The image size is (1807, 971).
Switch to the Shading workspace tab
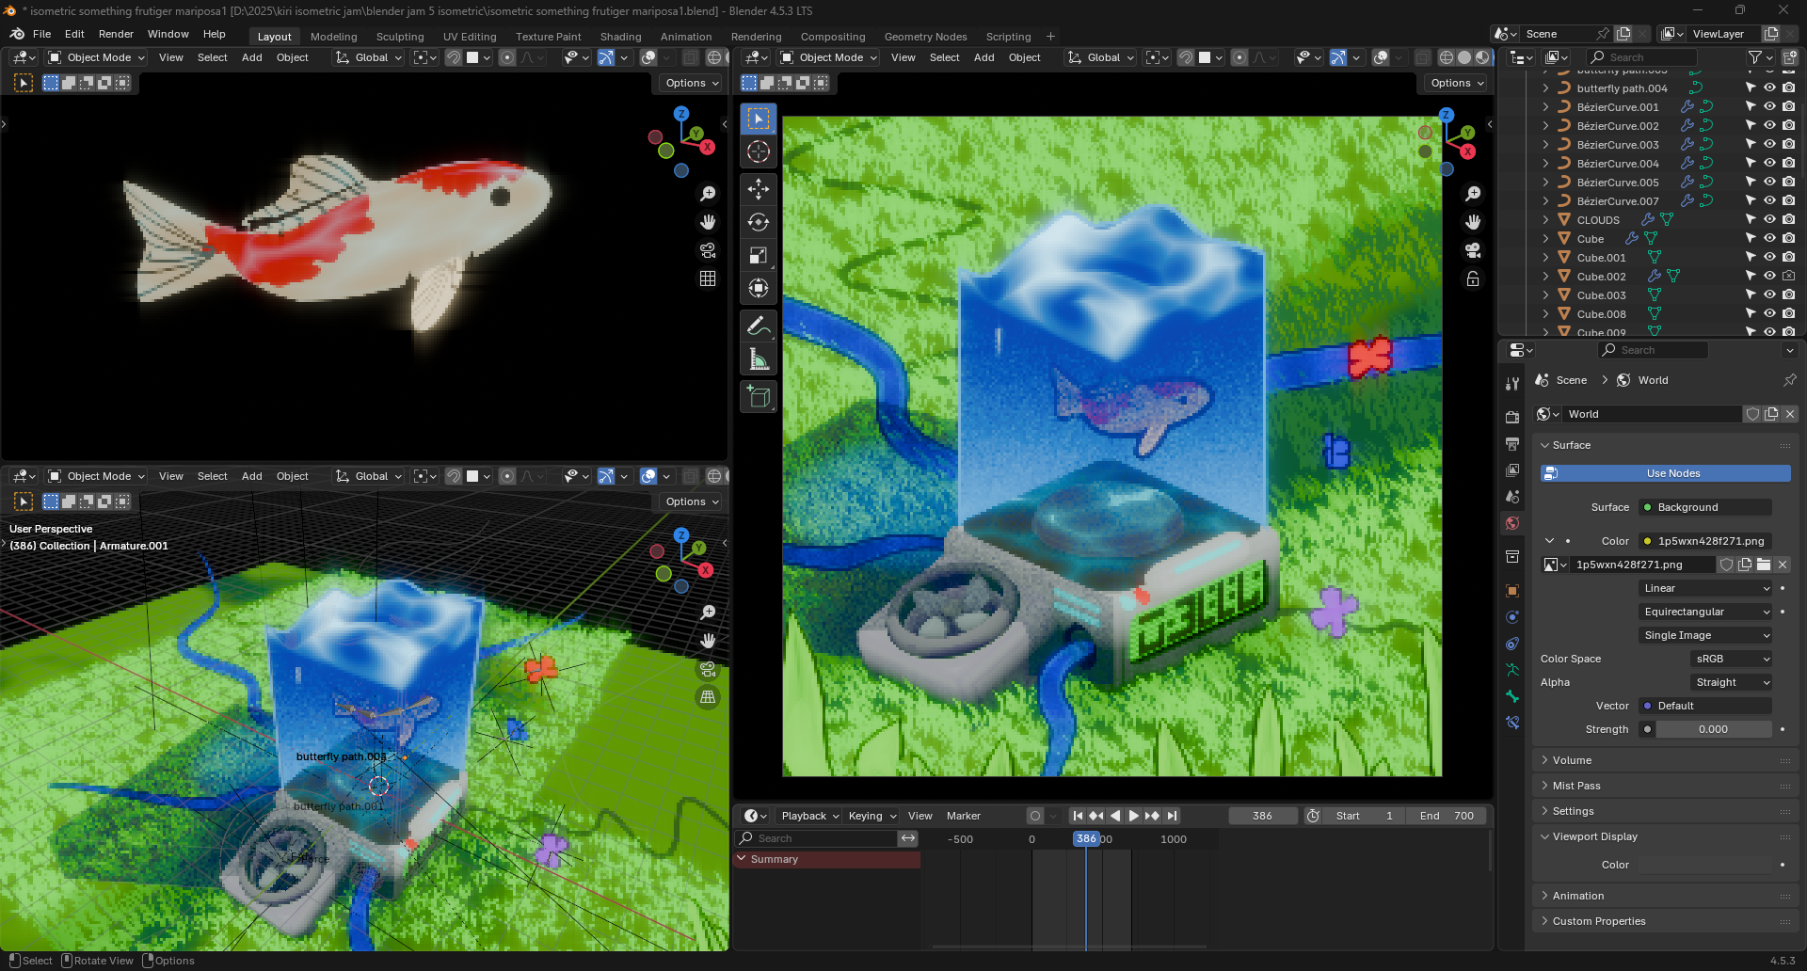pos(621,37)
